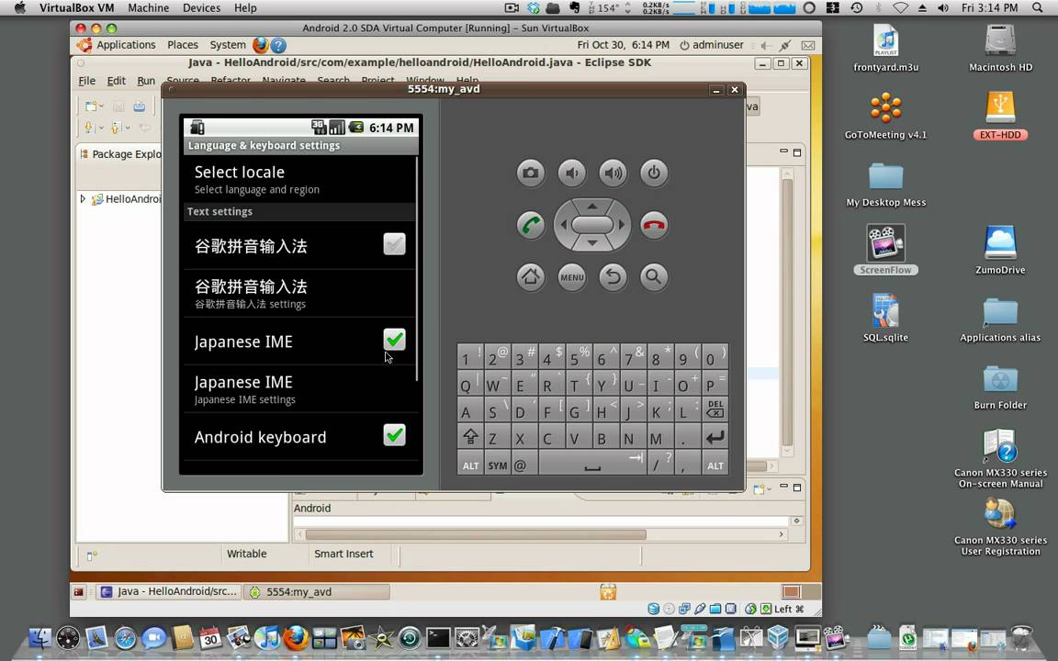Click the red end call button
The image size is (1058, 661).
(x=654, y=225)
